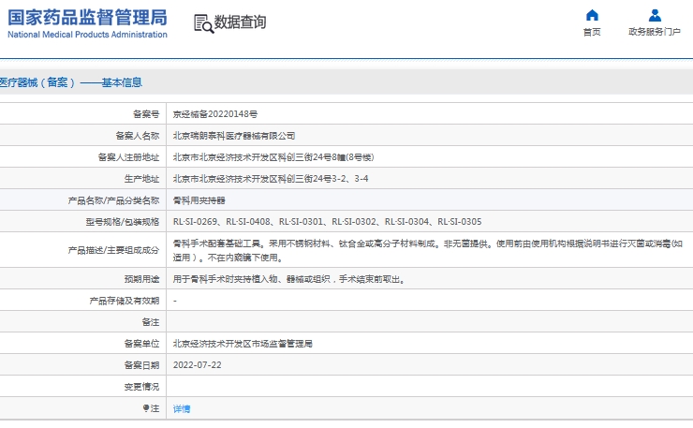This screenshot has height=428, width=693.
Task: Click the 产品描述/主要组成成分 label
Action: [x=113, y=250]
